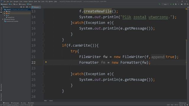The width and height of the screenshot is (189, 106).
Task: Click the editor vertical scrollbar
Action: click(186, 59)
